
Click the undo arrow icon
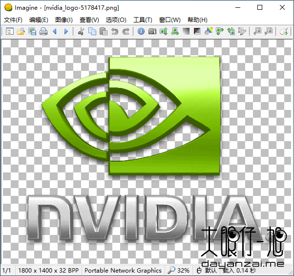115,31
